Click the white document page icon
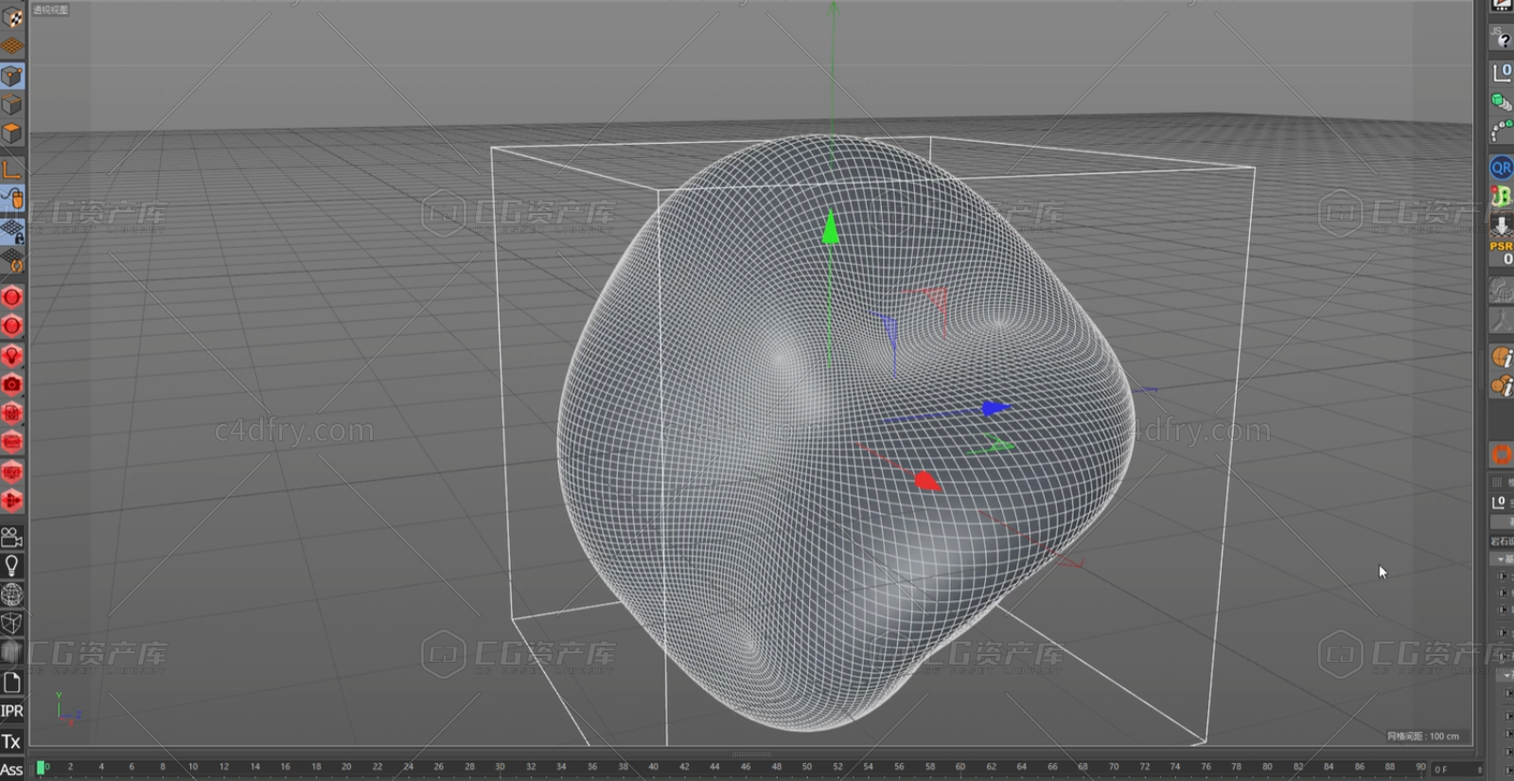1514x781 pixels. pos(12,683)
